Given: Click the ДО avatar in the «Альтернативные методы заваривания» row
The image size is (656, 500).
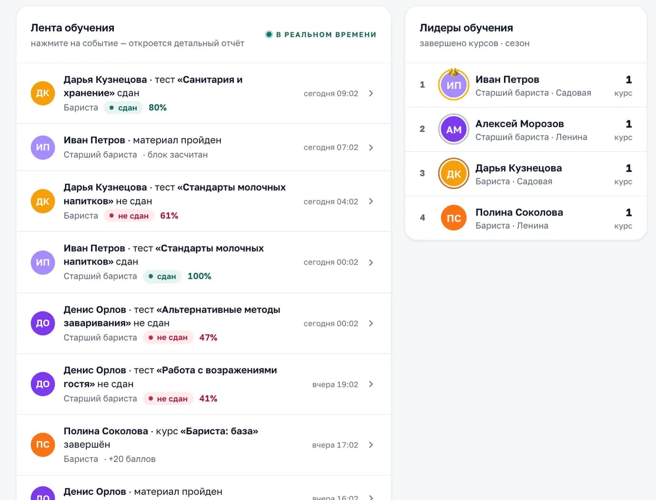Looking at the screenshot, I should coord(43,323).
